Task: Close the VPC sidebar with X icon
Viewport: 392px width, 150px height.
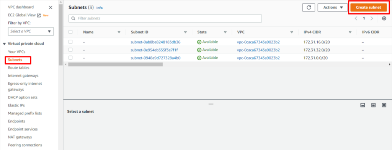Action: pyautogui.click(x=51, y=8)
